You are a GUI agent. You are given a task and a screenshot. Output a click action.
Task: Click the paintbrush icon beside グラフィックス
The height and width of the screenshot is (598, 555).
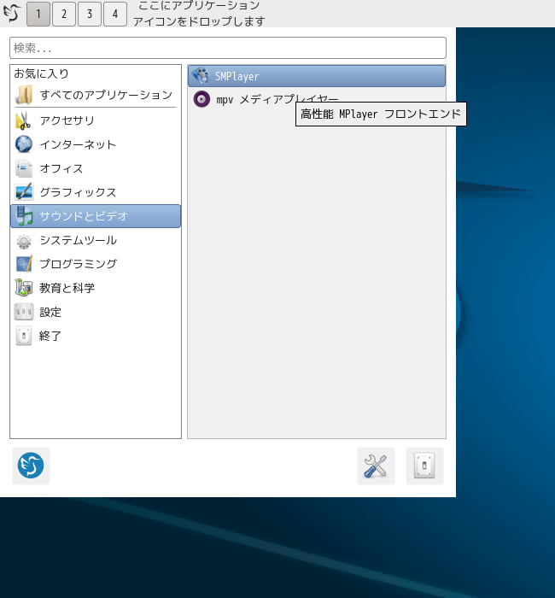[x=24, y=192]
